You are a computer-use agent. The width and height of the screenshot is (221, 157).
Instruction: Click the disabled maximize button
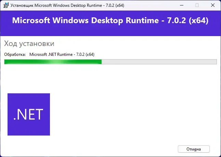click(x=197, y=5)
